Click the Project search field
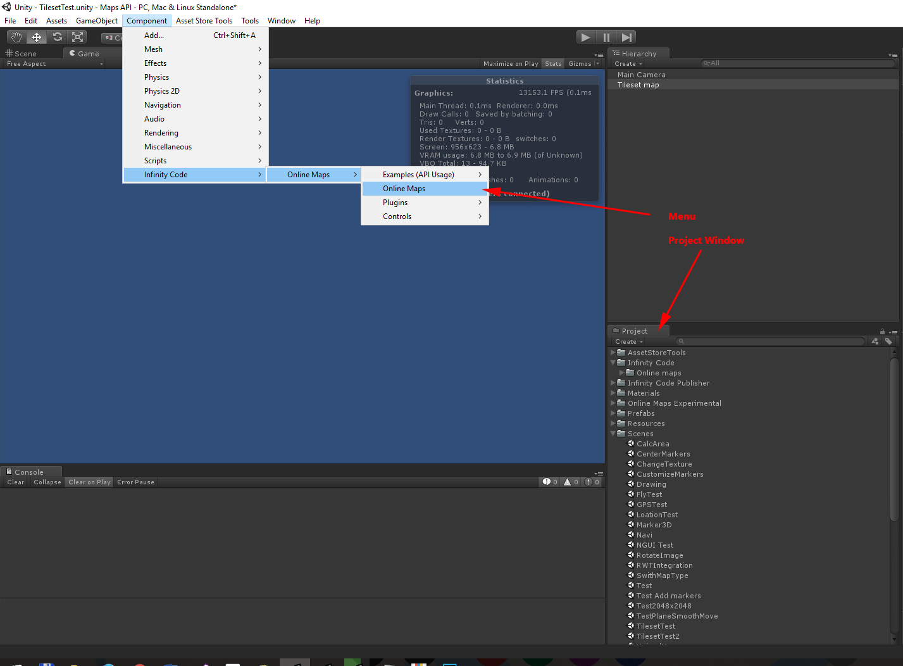Screen dimensions: 903x666 click(769, 341)
